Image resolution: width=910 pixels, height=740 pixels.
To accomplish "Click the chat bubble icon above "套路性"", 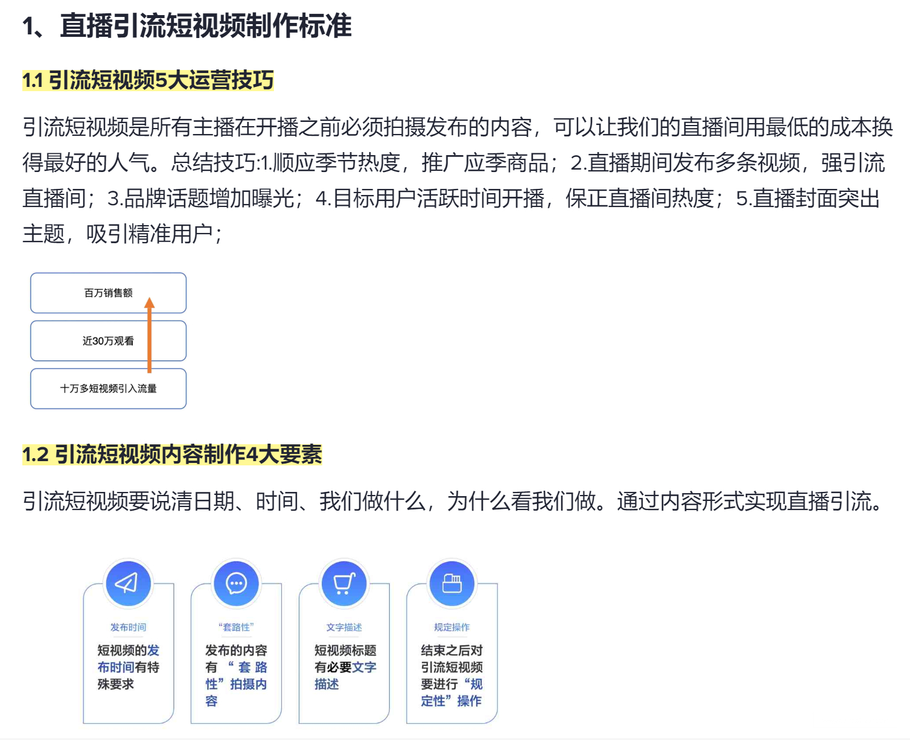I will [x=236, y=583].
